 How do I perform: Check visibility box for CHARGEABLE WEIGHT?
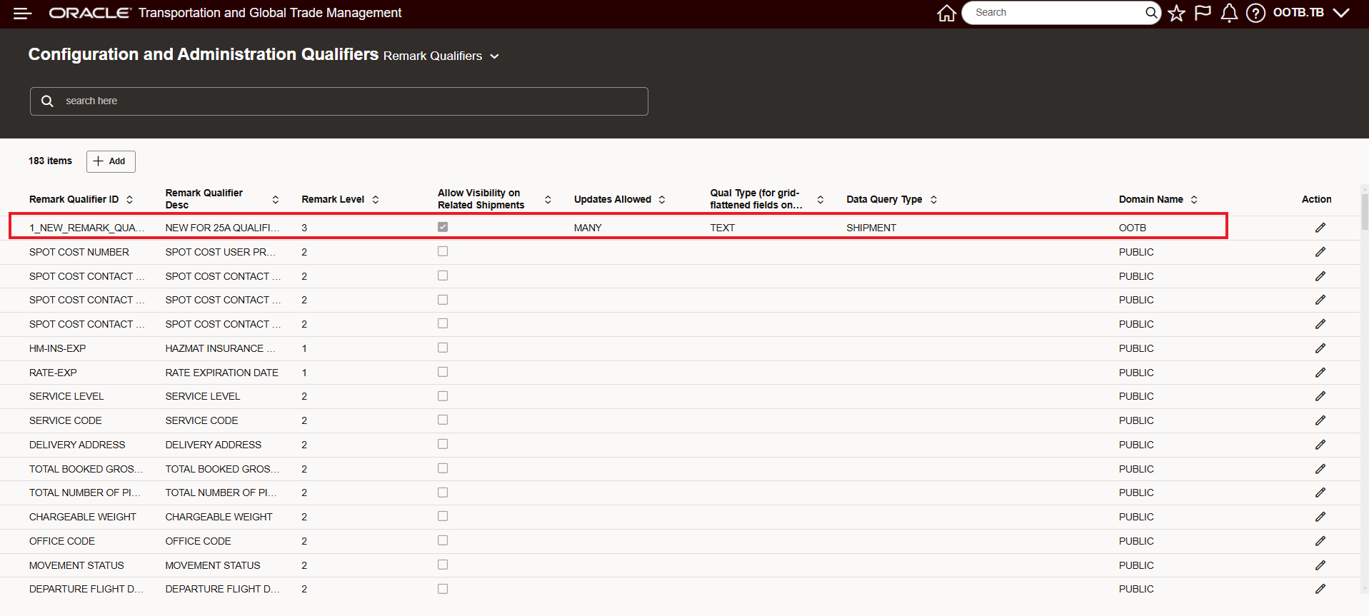[443, 516]
